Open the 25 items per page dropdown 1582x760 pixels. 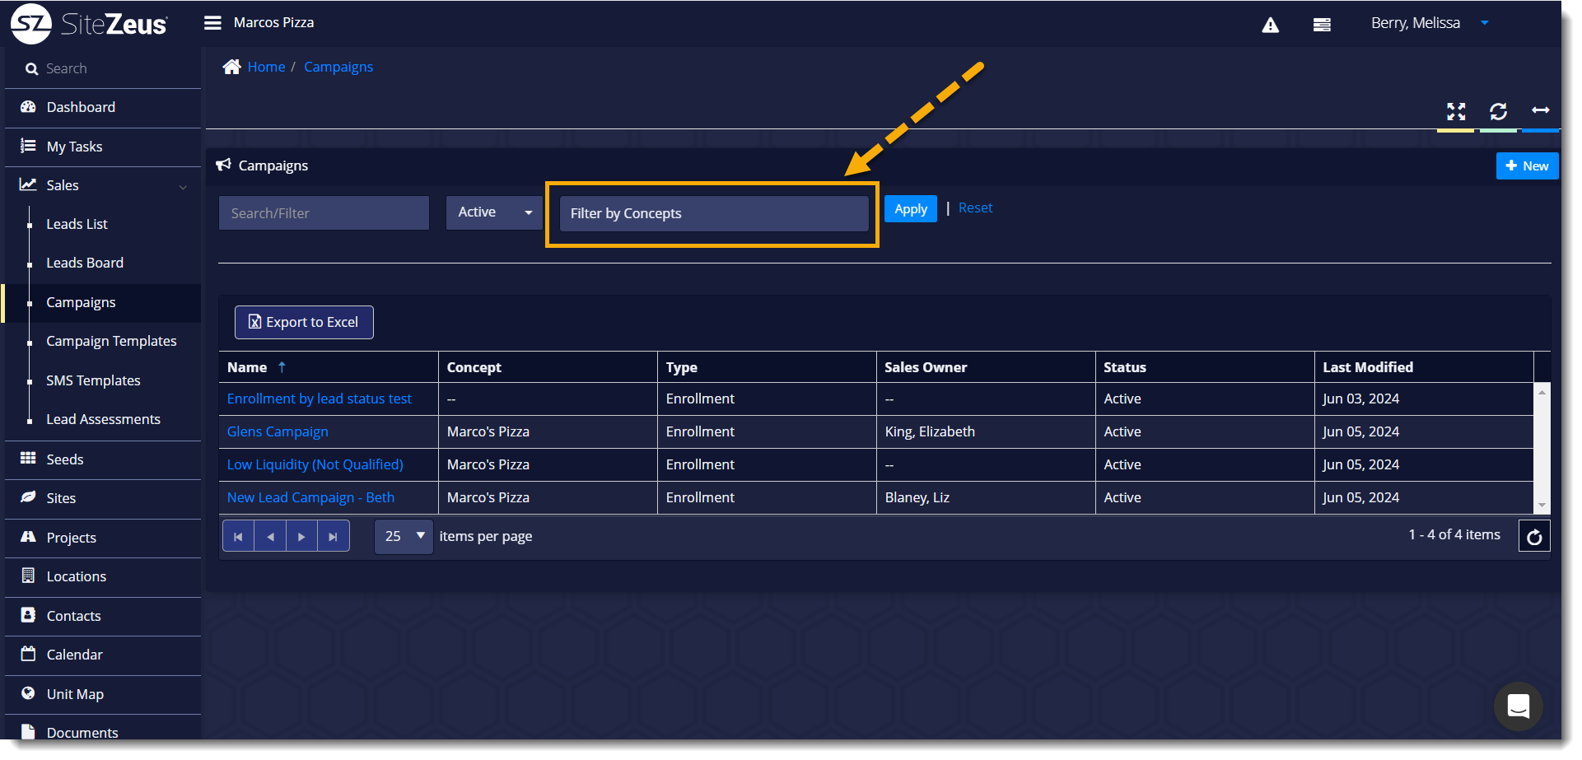pyautogui.click(x=404, y=536)
